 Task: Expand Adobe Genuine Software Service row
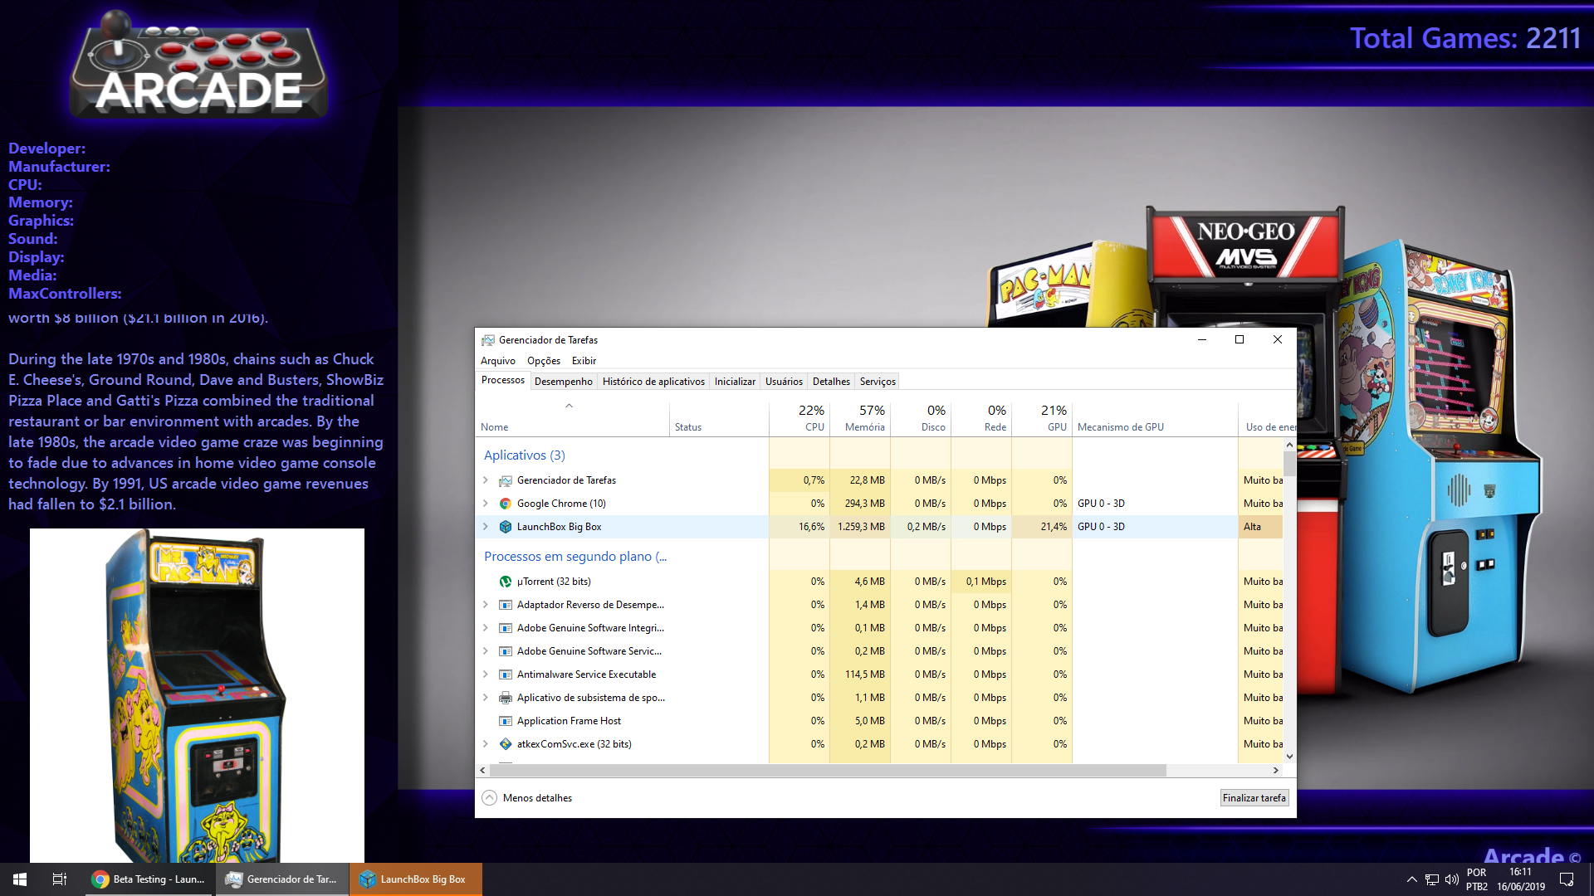point(486,651)
